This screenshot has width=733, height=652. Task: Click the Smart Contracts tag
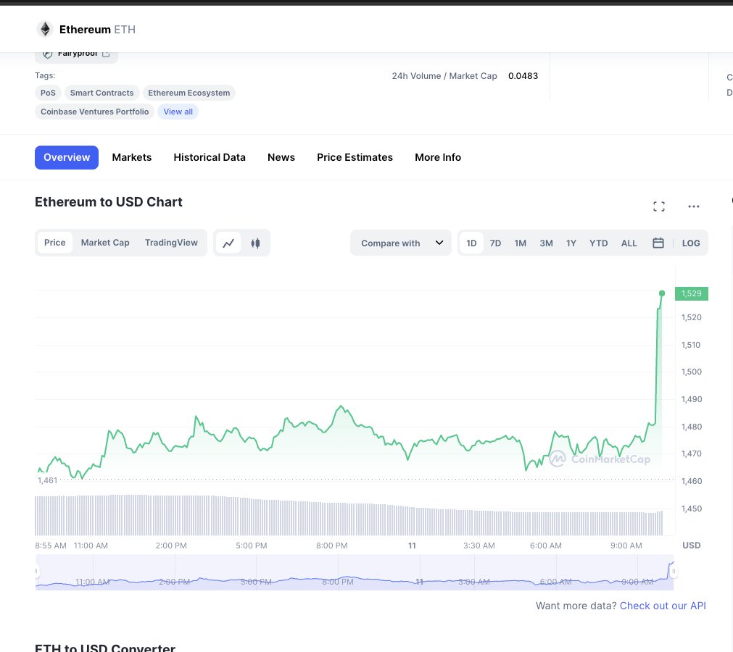(x=102, y=93)
